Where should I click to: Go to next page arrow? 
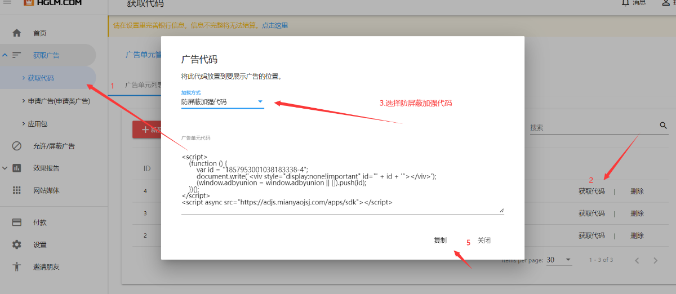pyautogui.click(x=655, y=260)
